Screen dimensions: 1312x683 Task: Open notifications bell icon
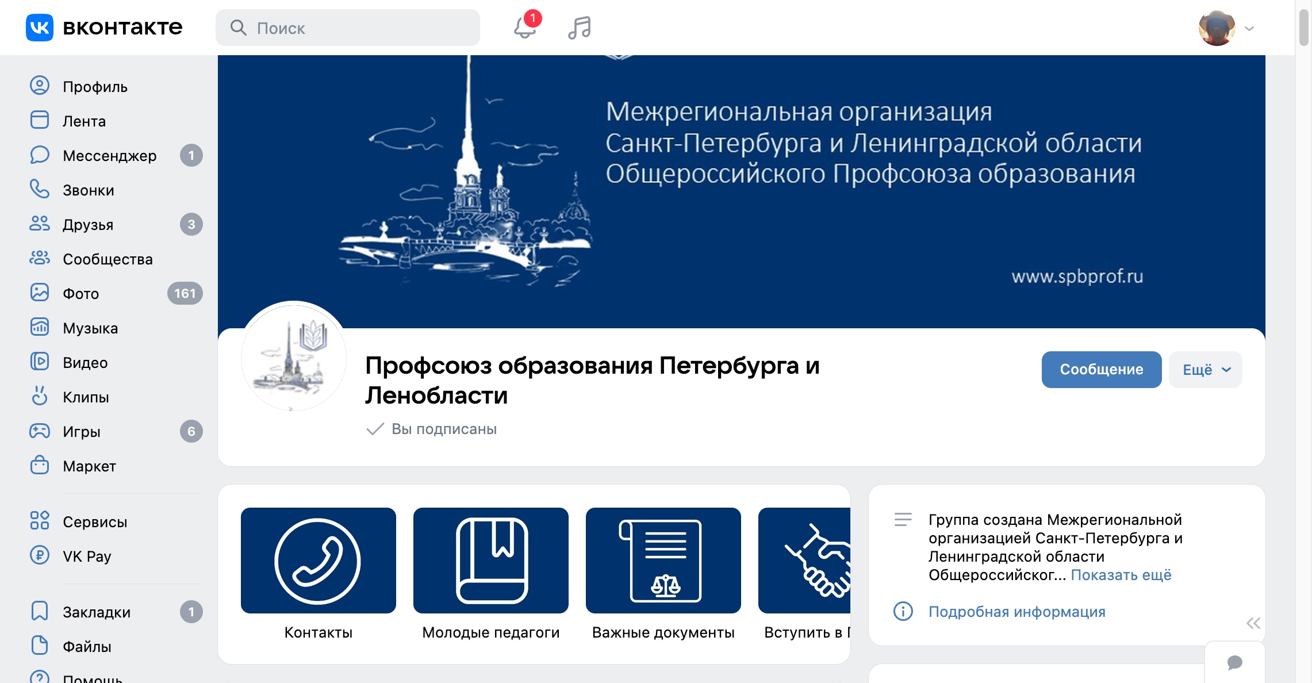point(525,28)
